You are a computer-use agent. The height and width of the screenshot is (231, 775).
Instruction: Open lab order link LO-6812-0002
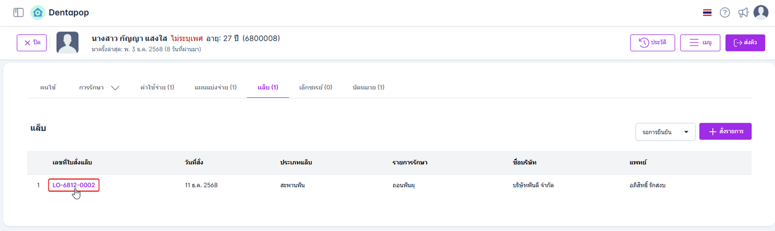[x=74, y=185]
